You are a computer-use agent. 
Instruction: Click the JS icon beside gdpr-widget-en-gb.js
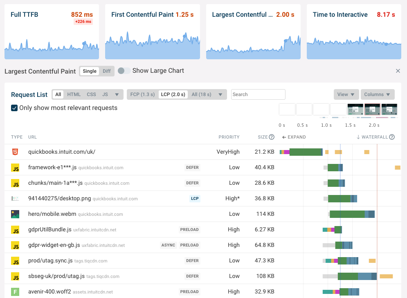point(15,245)
